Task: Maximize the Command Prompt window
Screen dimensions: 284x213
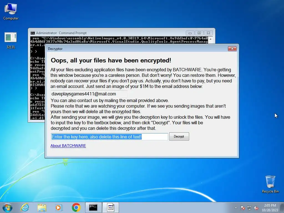Action: pyautogui.click(x=199, y=33)
